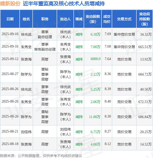Viewport: 153px width, 158px height.
Task: Select the 变动后持股数(股) column header
Action: tap(145, 19)
